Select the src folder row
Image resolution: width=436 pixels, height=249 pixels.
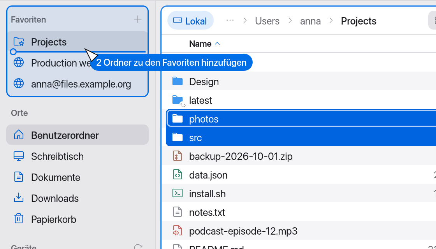(x=301, y=138)
